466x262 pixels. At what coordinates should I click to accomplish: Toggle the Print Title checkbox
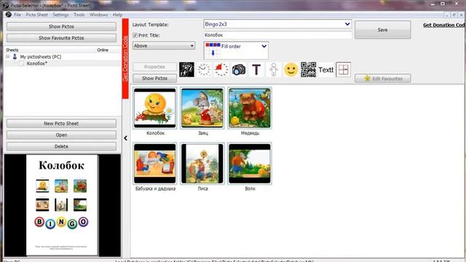click(x=135, y=36)
